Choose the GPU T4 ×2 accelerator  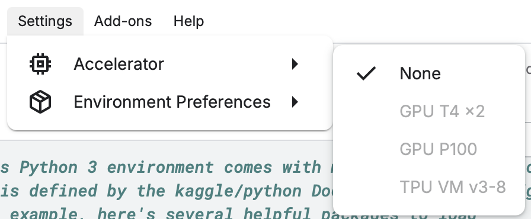pos(429,111)
